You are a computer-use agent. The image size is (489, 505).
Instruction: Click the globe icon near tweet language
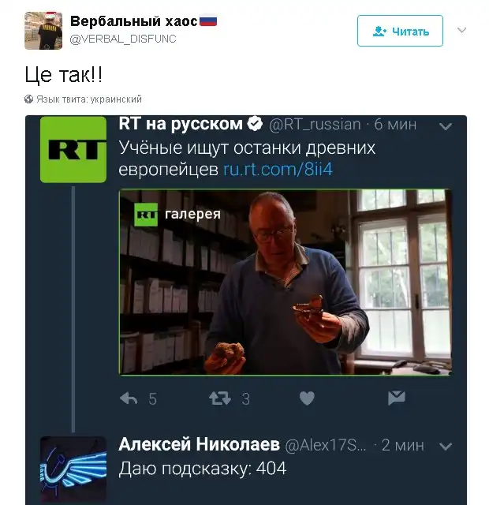(x=28, y=99)
